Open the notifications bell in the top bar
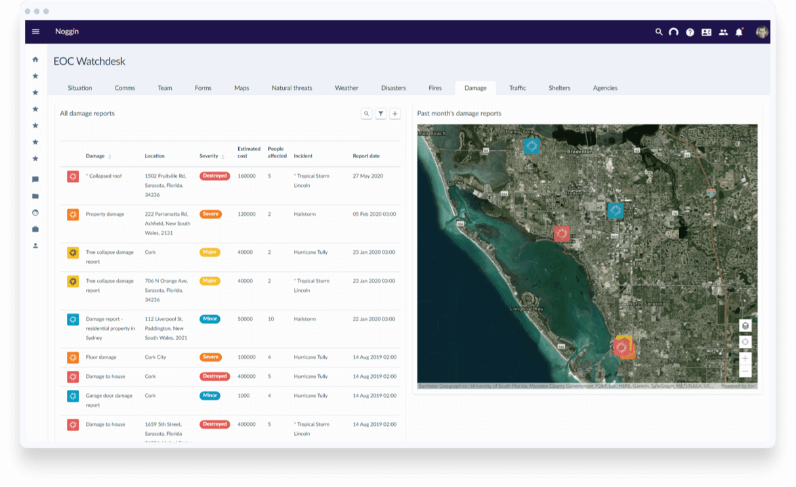The height and width of the screenshot is (487, 796). point(739,32)
